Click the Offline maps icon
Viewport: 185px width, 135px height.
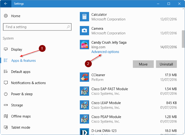click(6, 116)
